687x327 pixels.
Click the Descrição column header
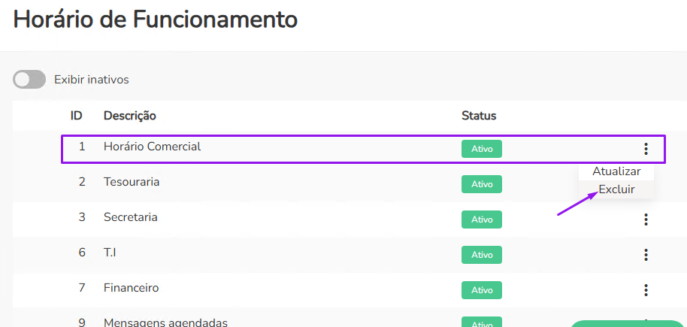(x=129, y=116)
